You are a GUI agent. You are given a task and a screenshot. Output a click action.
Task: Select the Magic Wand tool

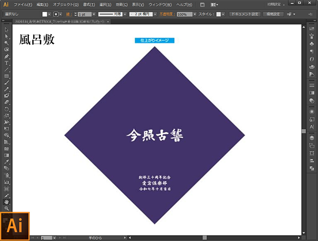pyautogui.click(x=6, y=43)
